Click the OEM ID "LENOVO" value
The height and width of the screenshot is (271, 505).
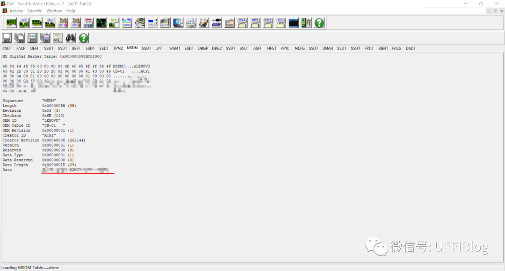pyautogui.click(x=51, y=120)
